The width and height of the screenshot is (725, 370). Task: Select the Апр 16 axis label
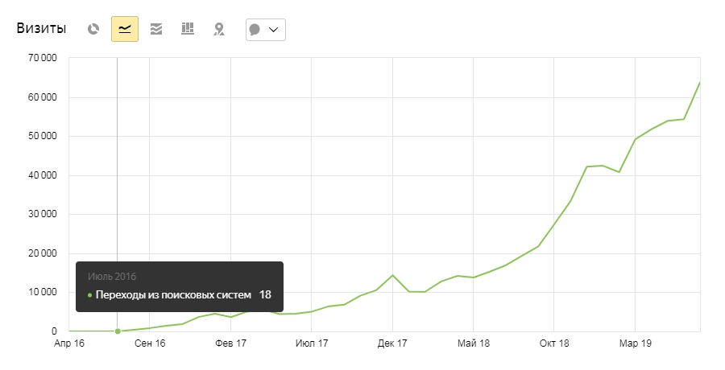click(x=69, y=343)
